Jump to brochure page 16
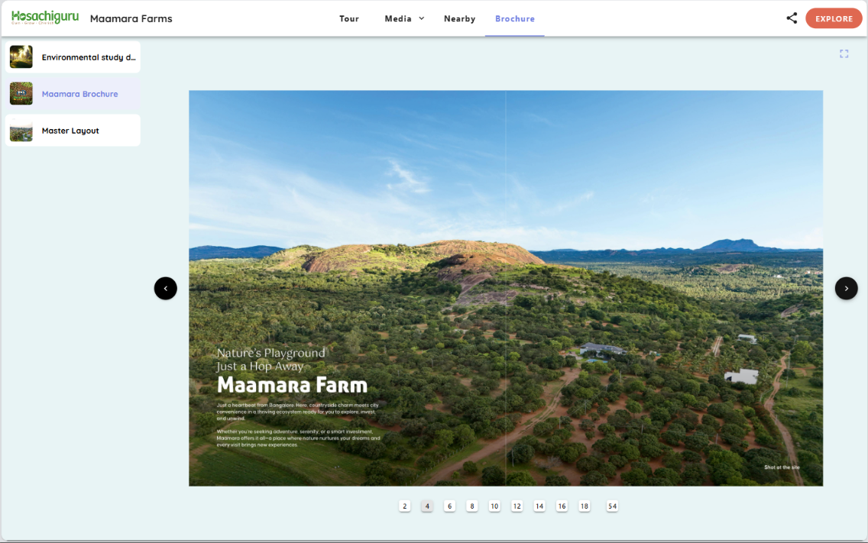 pyautogui.click(x=562, y=506)
